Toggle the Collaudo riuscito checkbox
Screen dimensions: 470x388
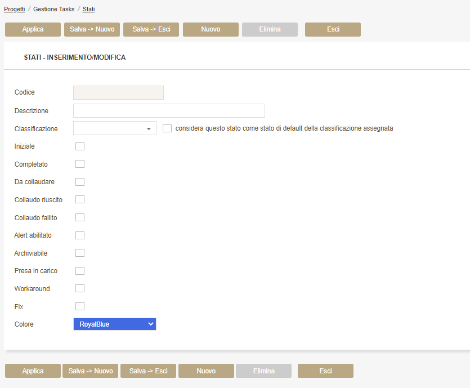tap(80, 199)
